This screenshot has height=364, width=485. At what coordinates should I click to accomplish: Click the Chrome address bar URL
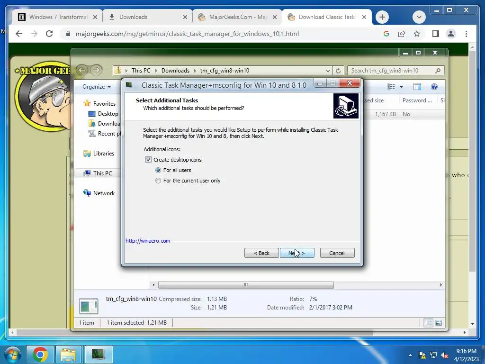[x=187, y=34]
